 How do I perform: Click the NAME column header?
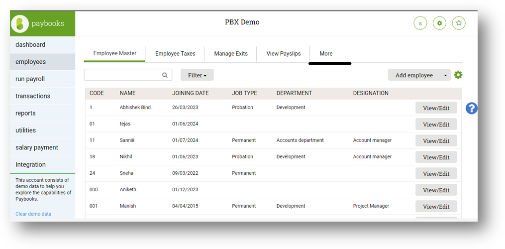(127, 93)
